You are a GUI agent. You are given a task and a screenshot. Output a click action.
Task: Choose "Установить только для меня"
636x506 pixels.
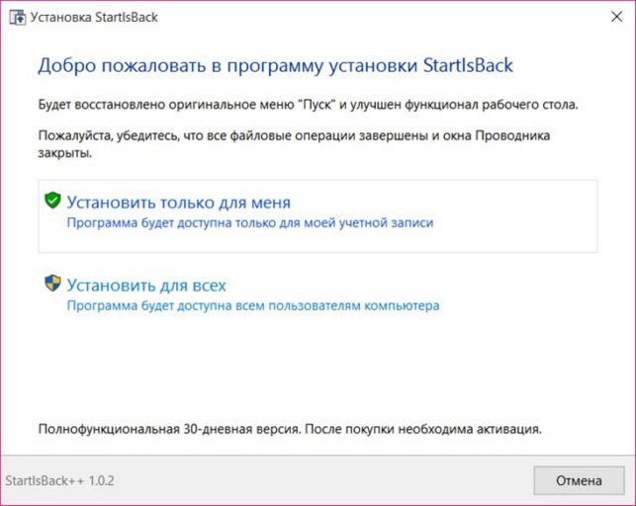(318, 215)
